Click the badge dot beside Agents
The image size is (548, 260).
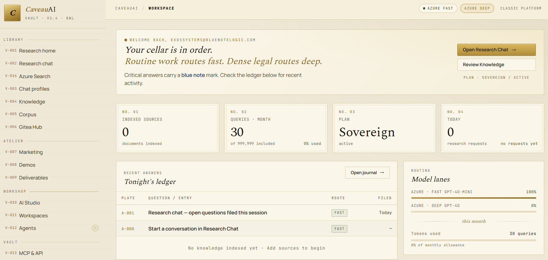(x=95, y=228)
